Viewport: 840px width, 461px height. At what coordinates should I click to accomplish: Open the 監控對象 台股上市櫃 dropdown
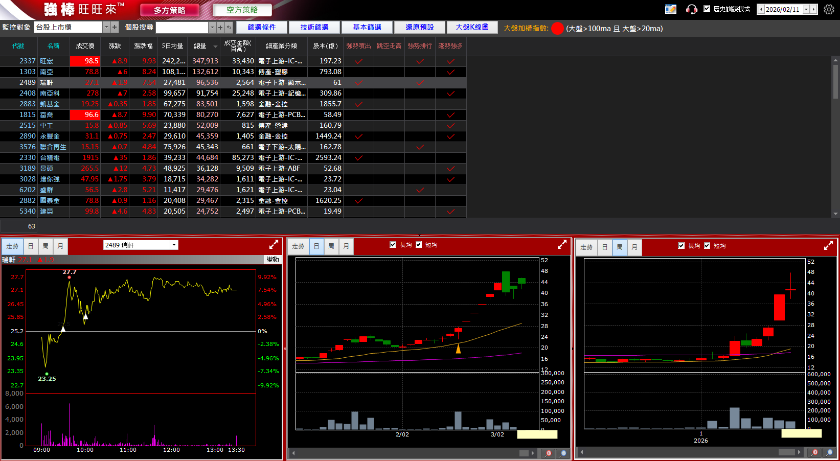point(106,27)
